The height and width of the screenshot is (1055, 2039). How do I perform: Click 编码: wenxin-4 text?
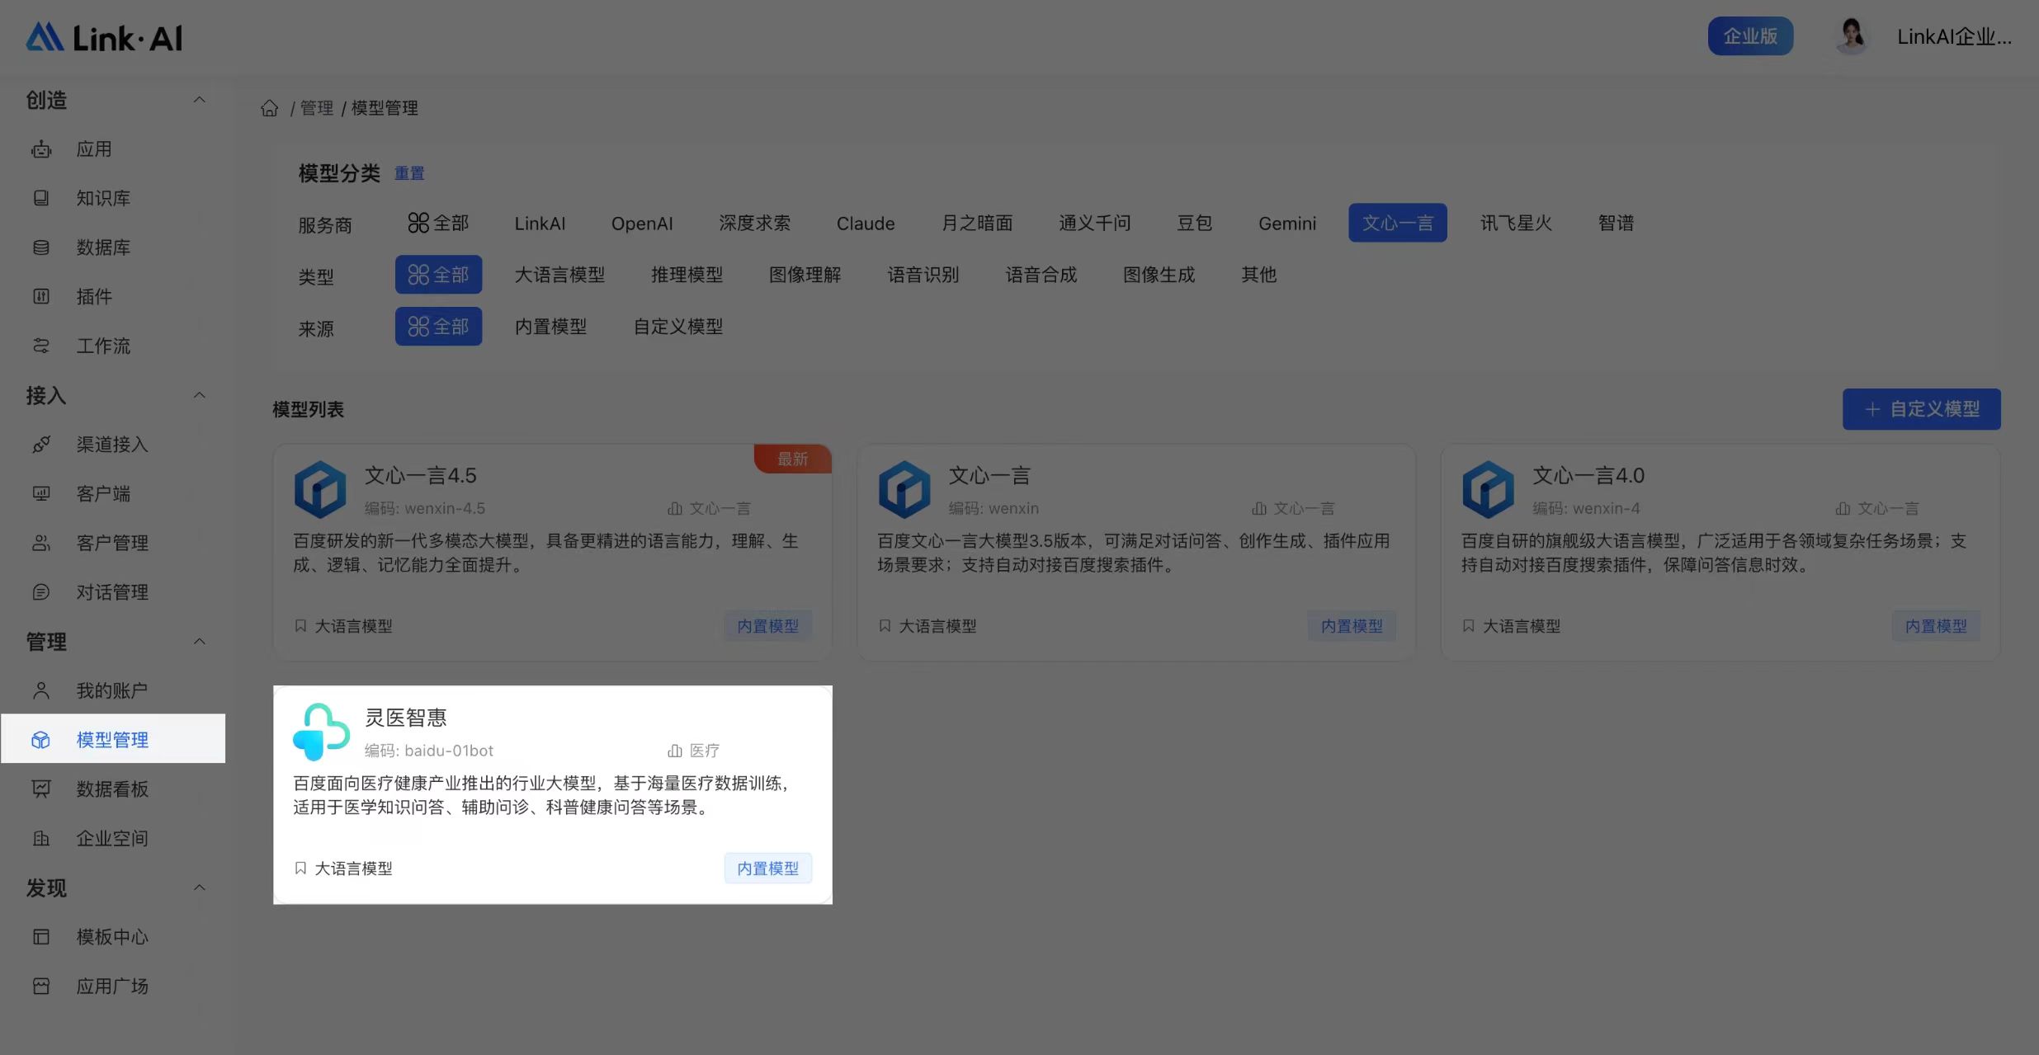(1586, 508)
